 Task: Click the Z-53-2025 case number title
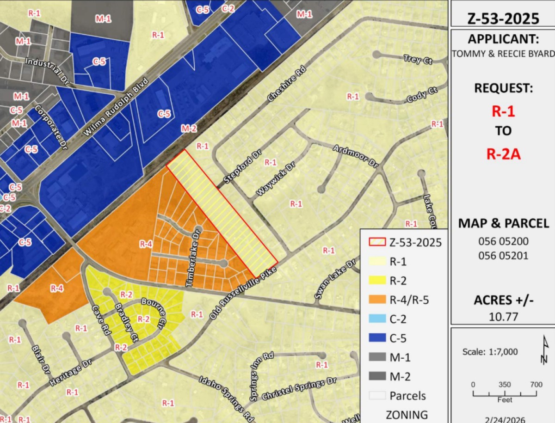(x=503, y=18)
